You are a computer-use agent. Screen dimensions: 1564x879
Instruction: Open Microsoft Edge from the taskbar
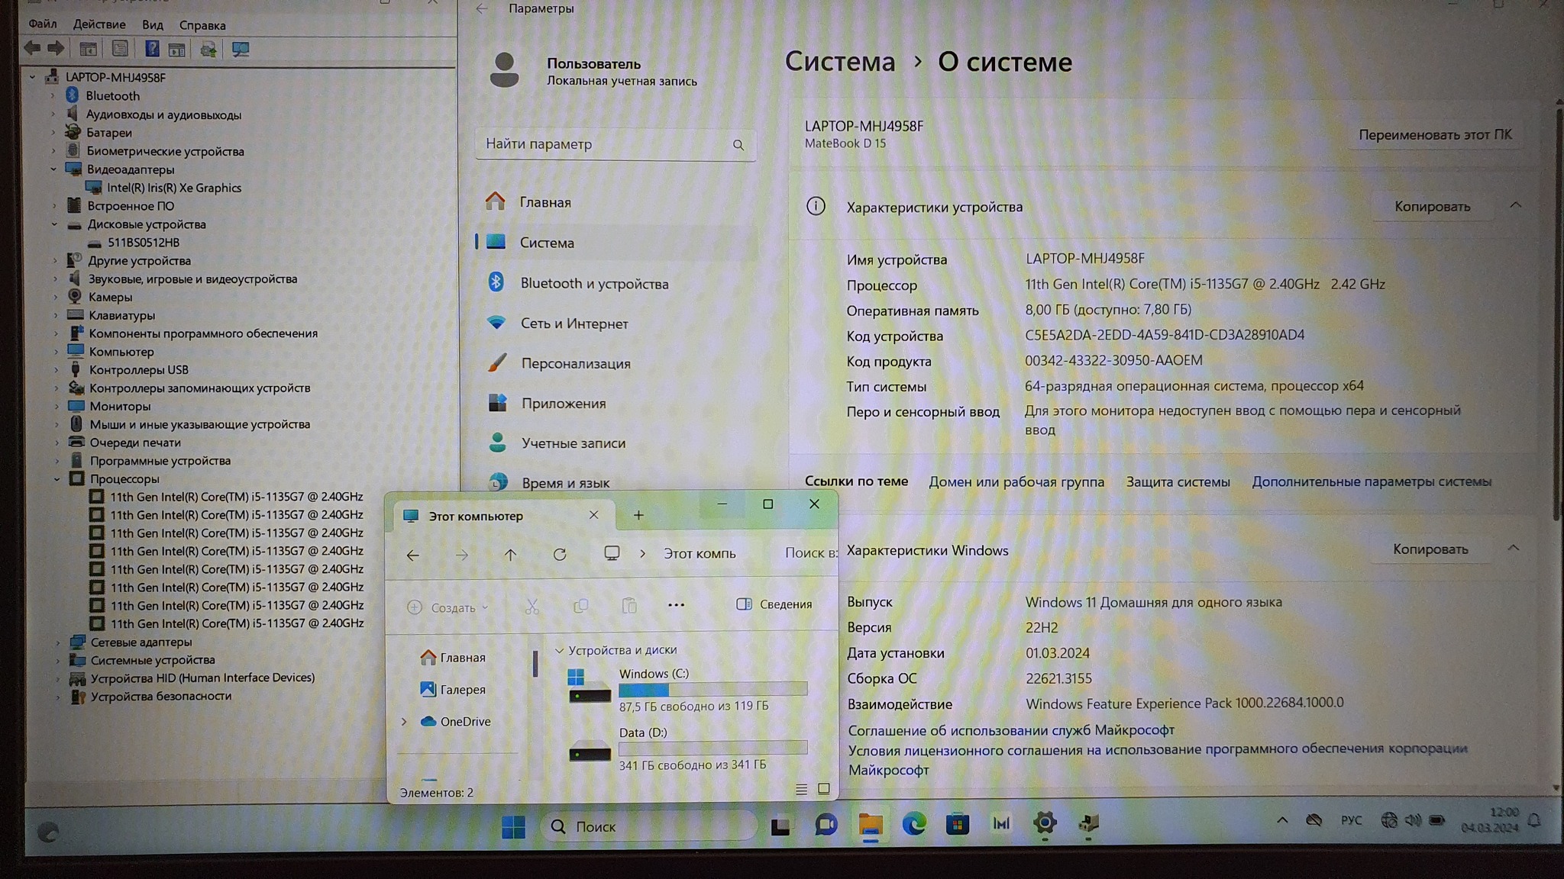(914, 824)
